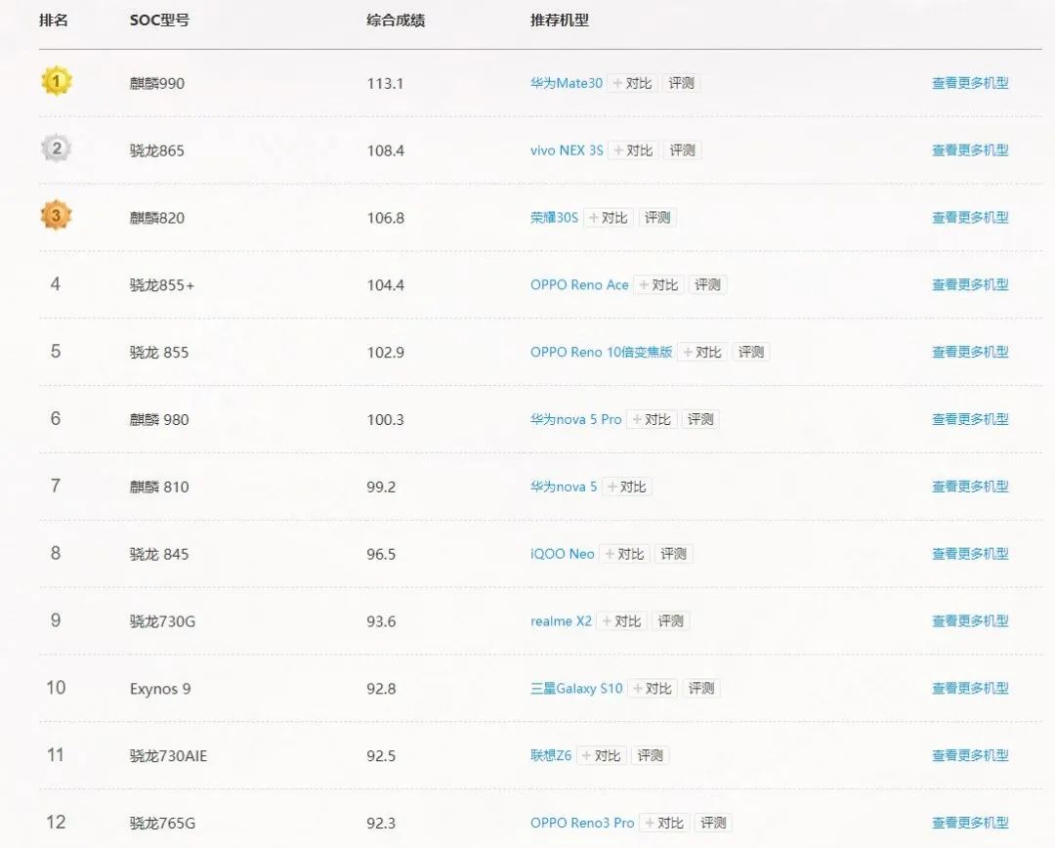Image resolution: width=1055 pixels, height=848 pixels.
Task: Open the 华为nova 5 link in the 麒麟 810 row
Action: (564, 487)
